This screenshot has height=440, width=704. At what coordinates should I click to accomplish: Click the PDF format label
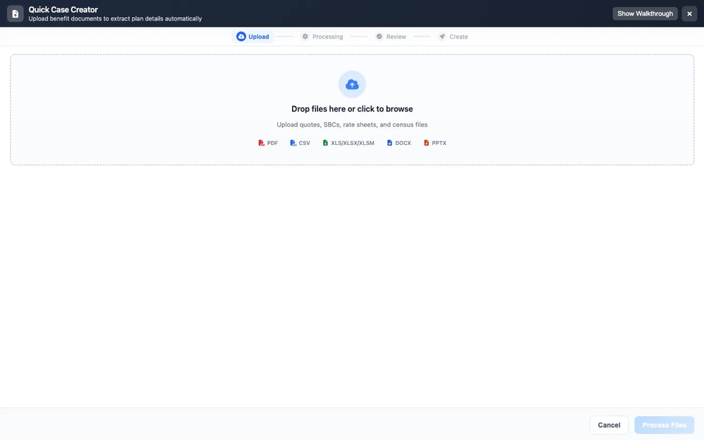point(272,143)
